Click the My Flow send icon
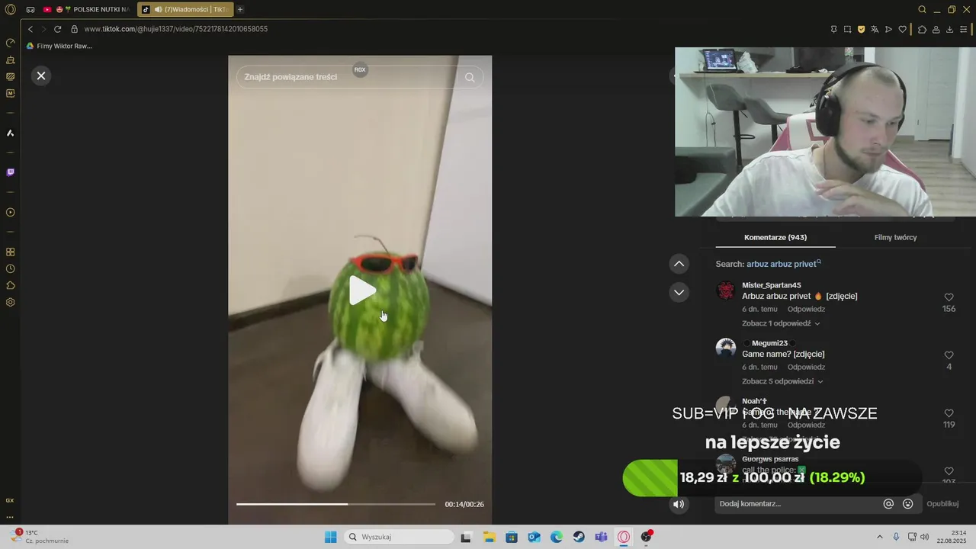This screenshot has width=976, height=549. click(x=888, y=29)
